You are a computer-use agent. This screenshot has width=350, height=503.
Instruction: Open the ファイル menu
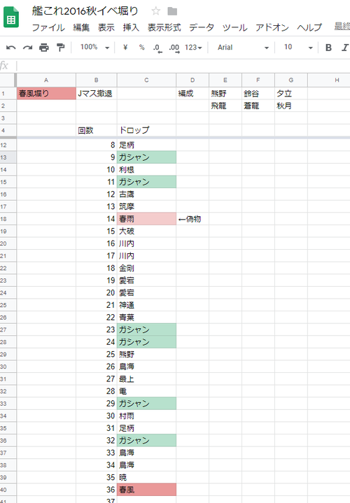pos(48,27)
